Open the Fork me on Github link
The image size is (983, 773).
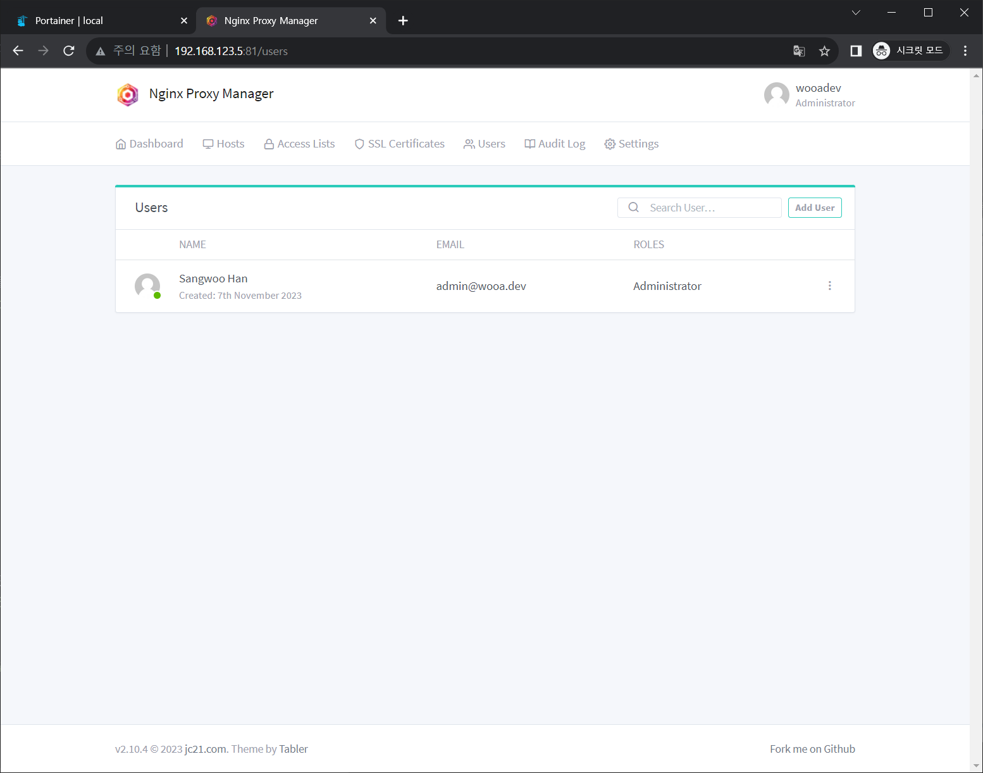[x=812, y=748]
